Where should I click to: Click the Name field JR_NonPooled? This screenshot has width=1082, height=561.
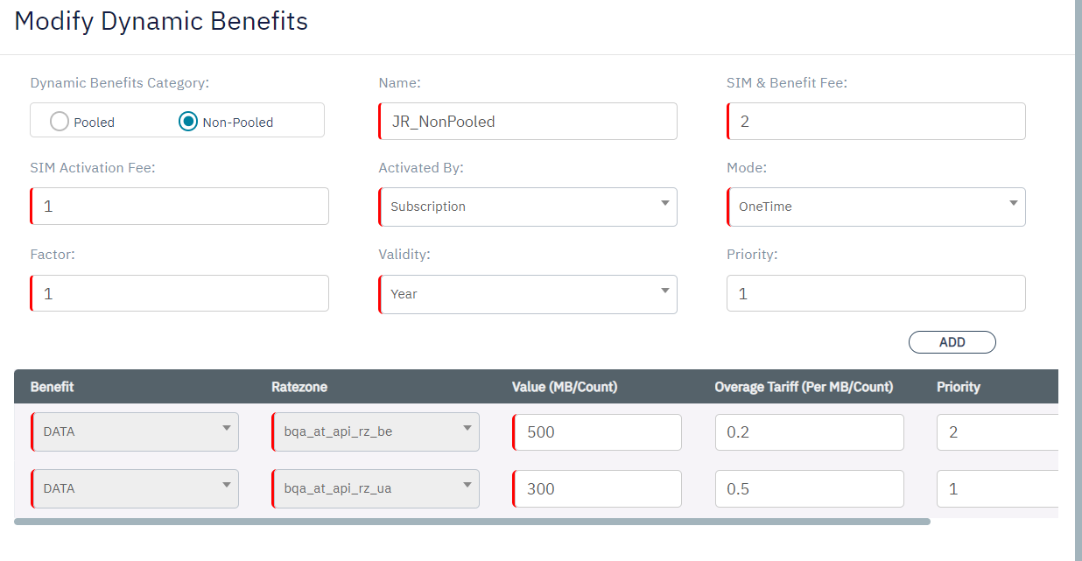point(528,122)
